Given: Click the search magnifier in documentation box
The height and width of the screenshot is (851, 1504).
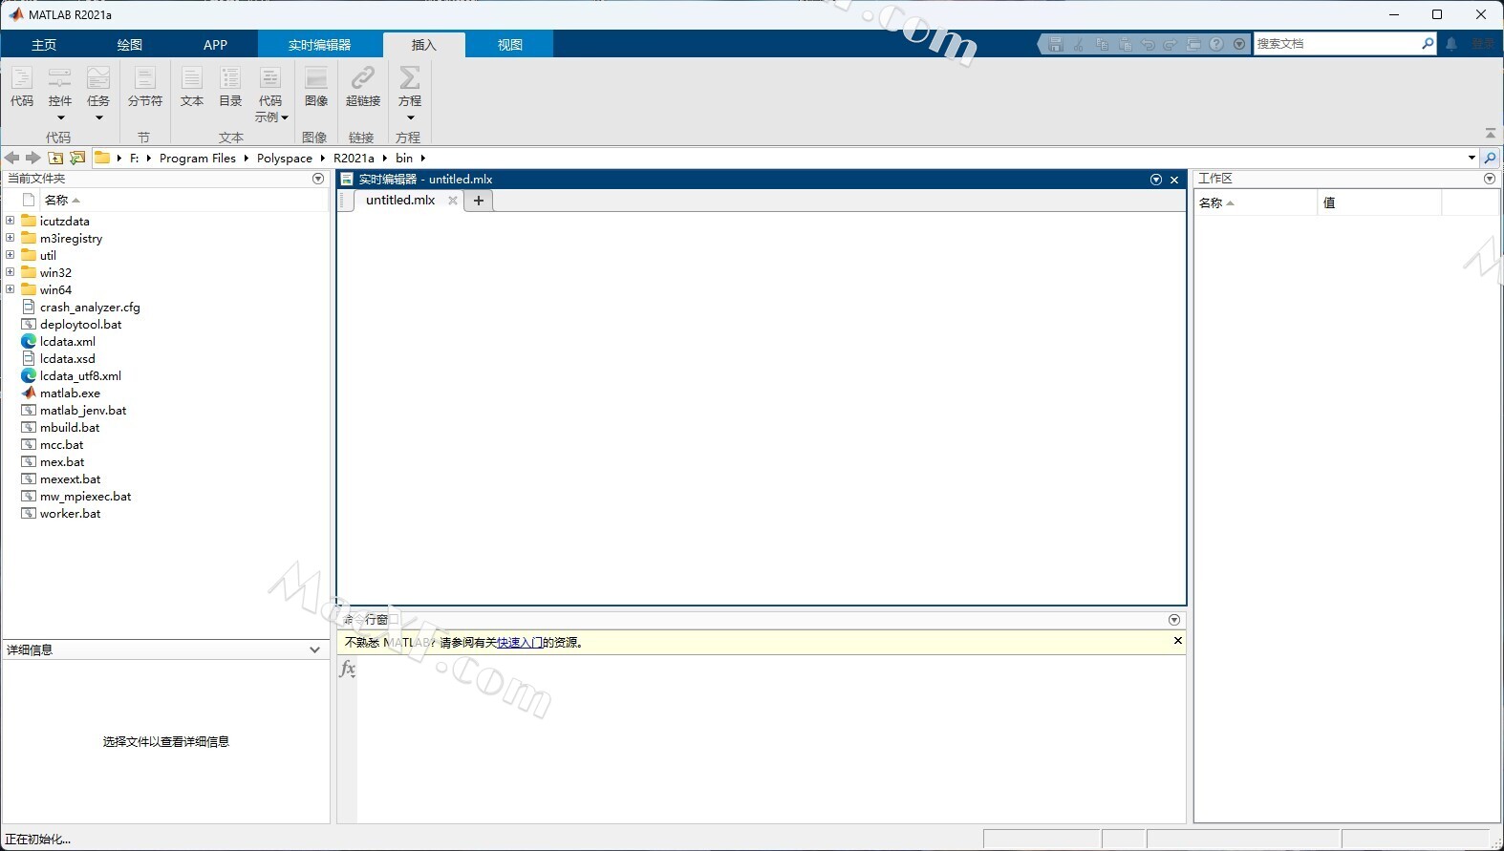Looking at the screenshot, I should tap(1428, 44).
